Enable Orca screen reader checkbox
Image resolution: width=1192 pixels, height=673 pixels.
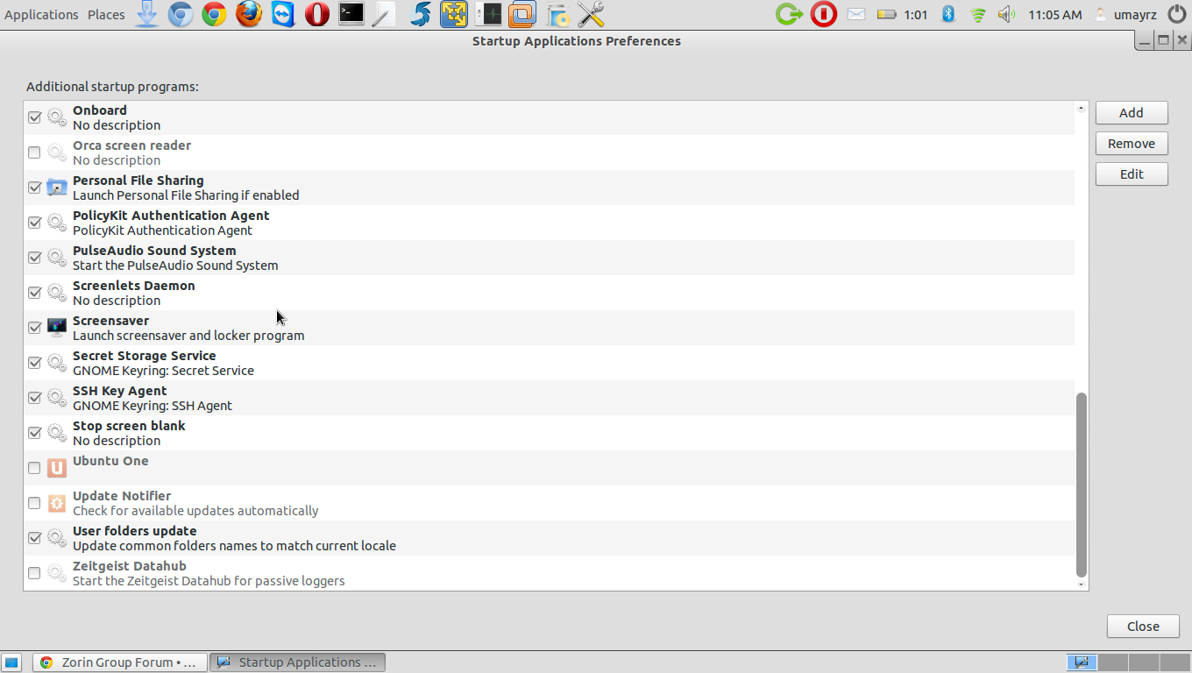[35, 152]
